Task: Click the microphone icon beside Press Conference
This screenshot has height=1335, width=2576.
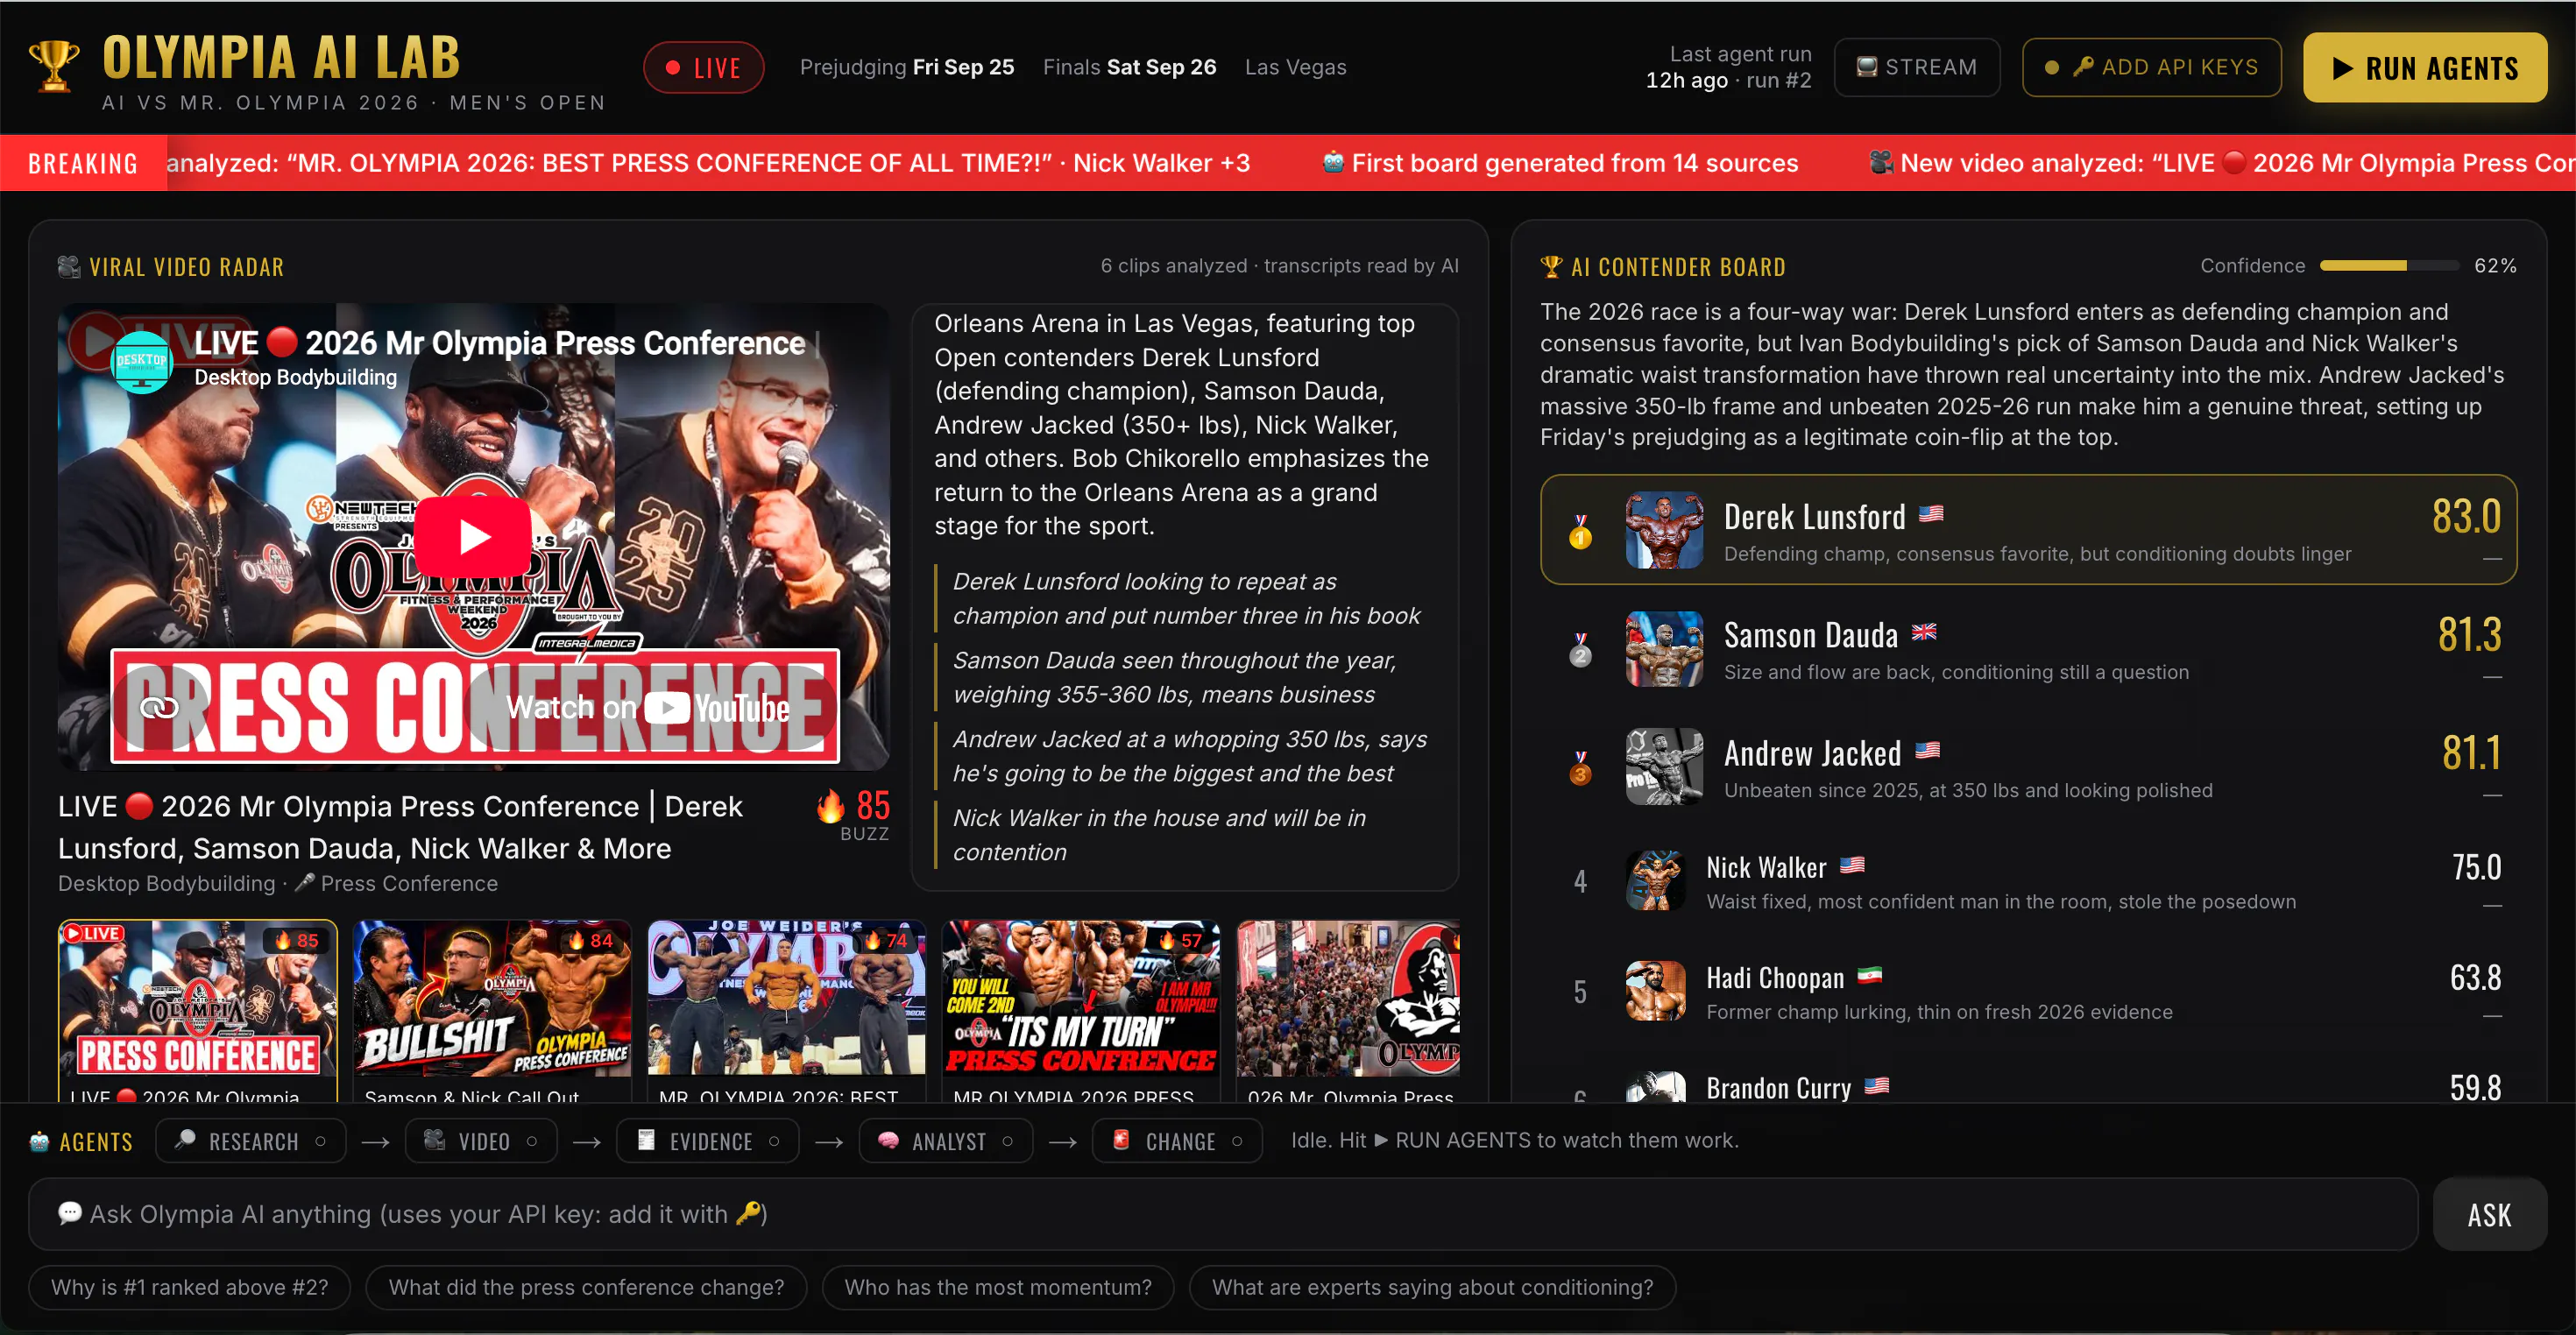Action: 305,883
